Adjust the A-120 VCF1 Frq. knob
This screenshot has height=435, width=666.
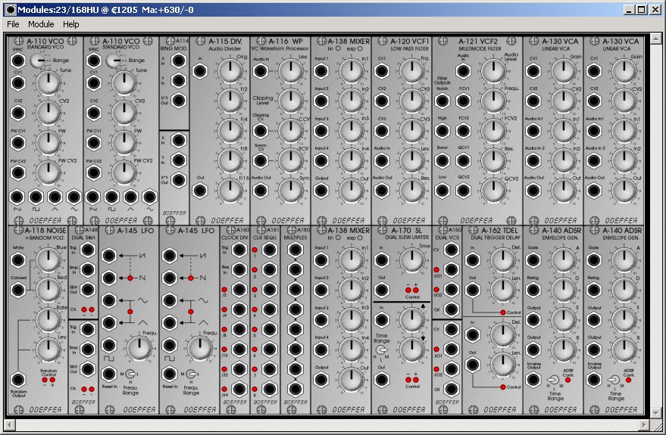click(411, 70)
